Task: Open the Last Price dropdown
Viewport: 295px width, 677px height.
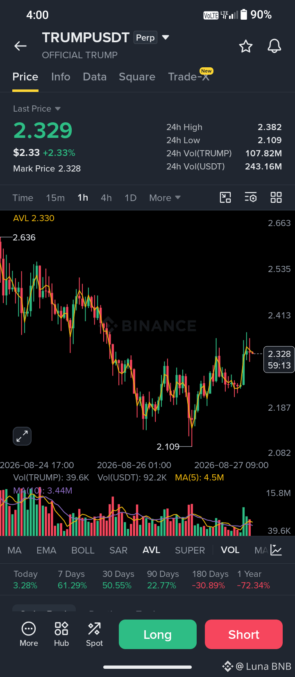Action: tap(37, 109)
